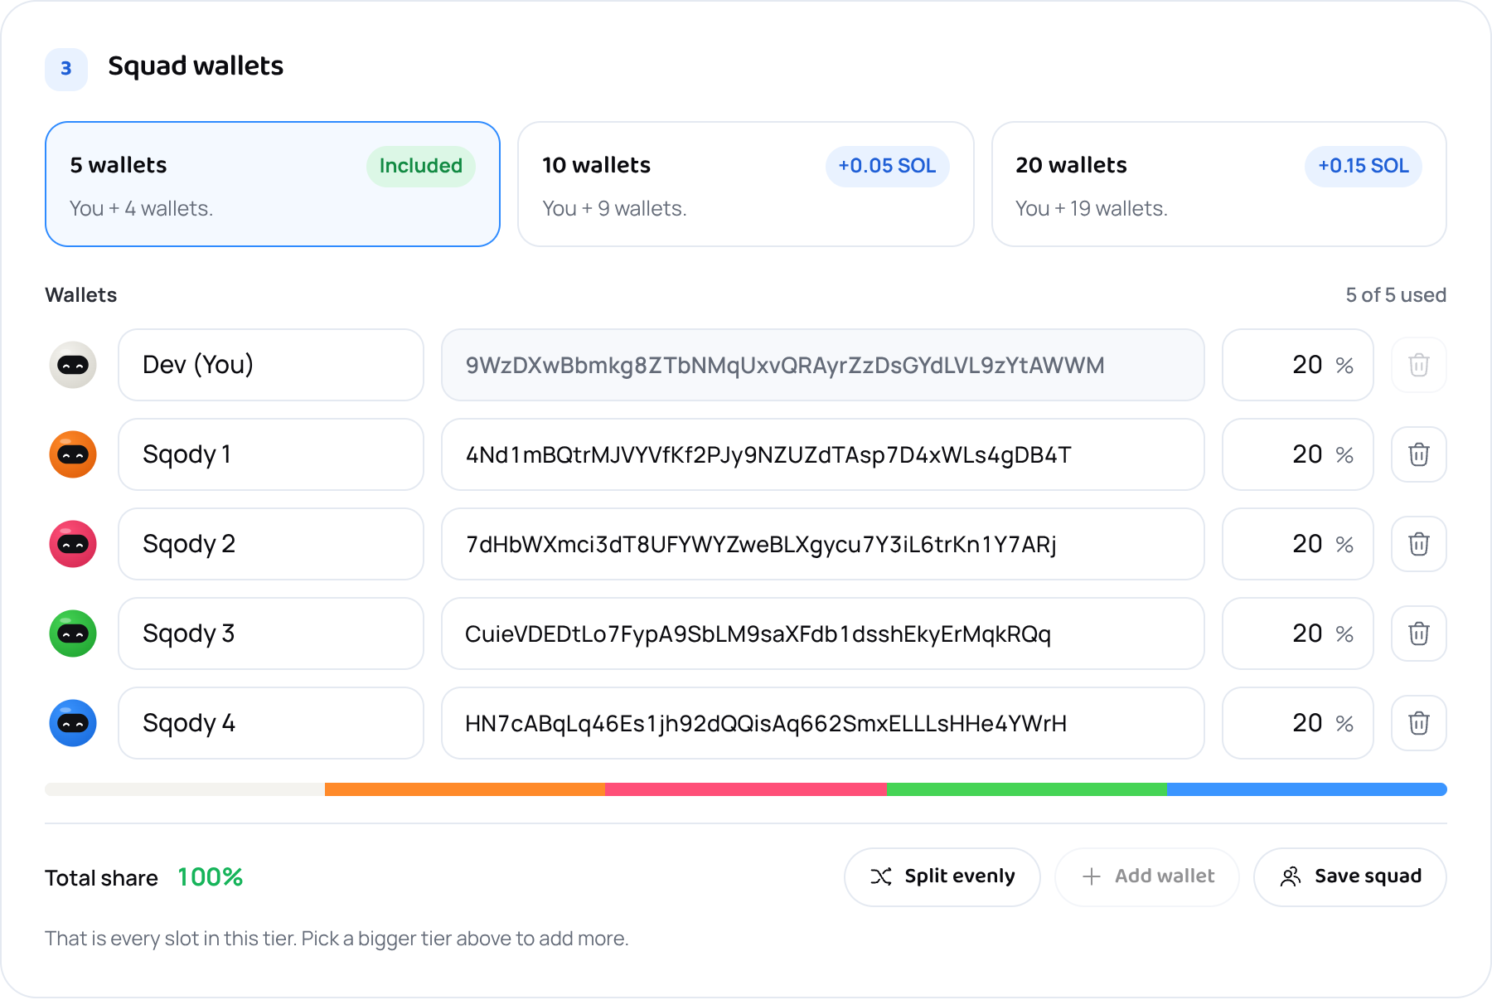Edit Sqody 2 address starting 7dHbWX
Image resolution: width=1492 pixels, height=1000 pixels.
click(x=823, y=544)
